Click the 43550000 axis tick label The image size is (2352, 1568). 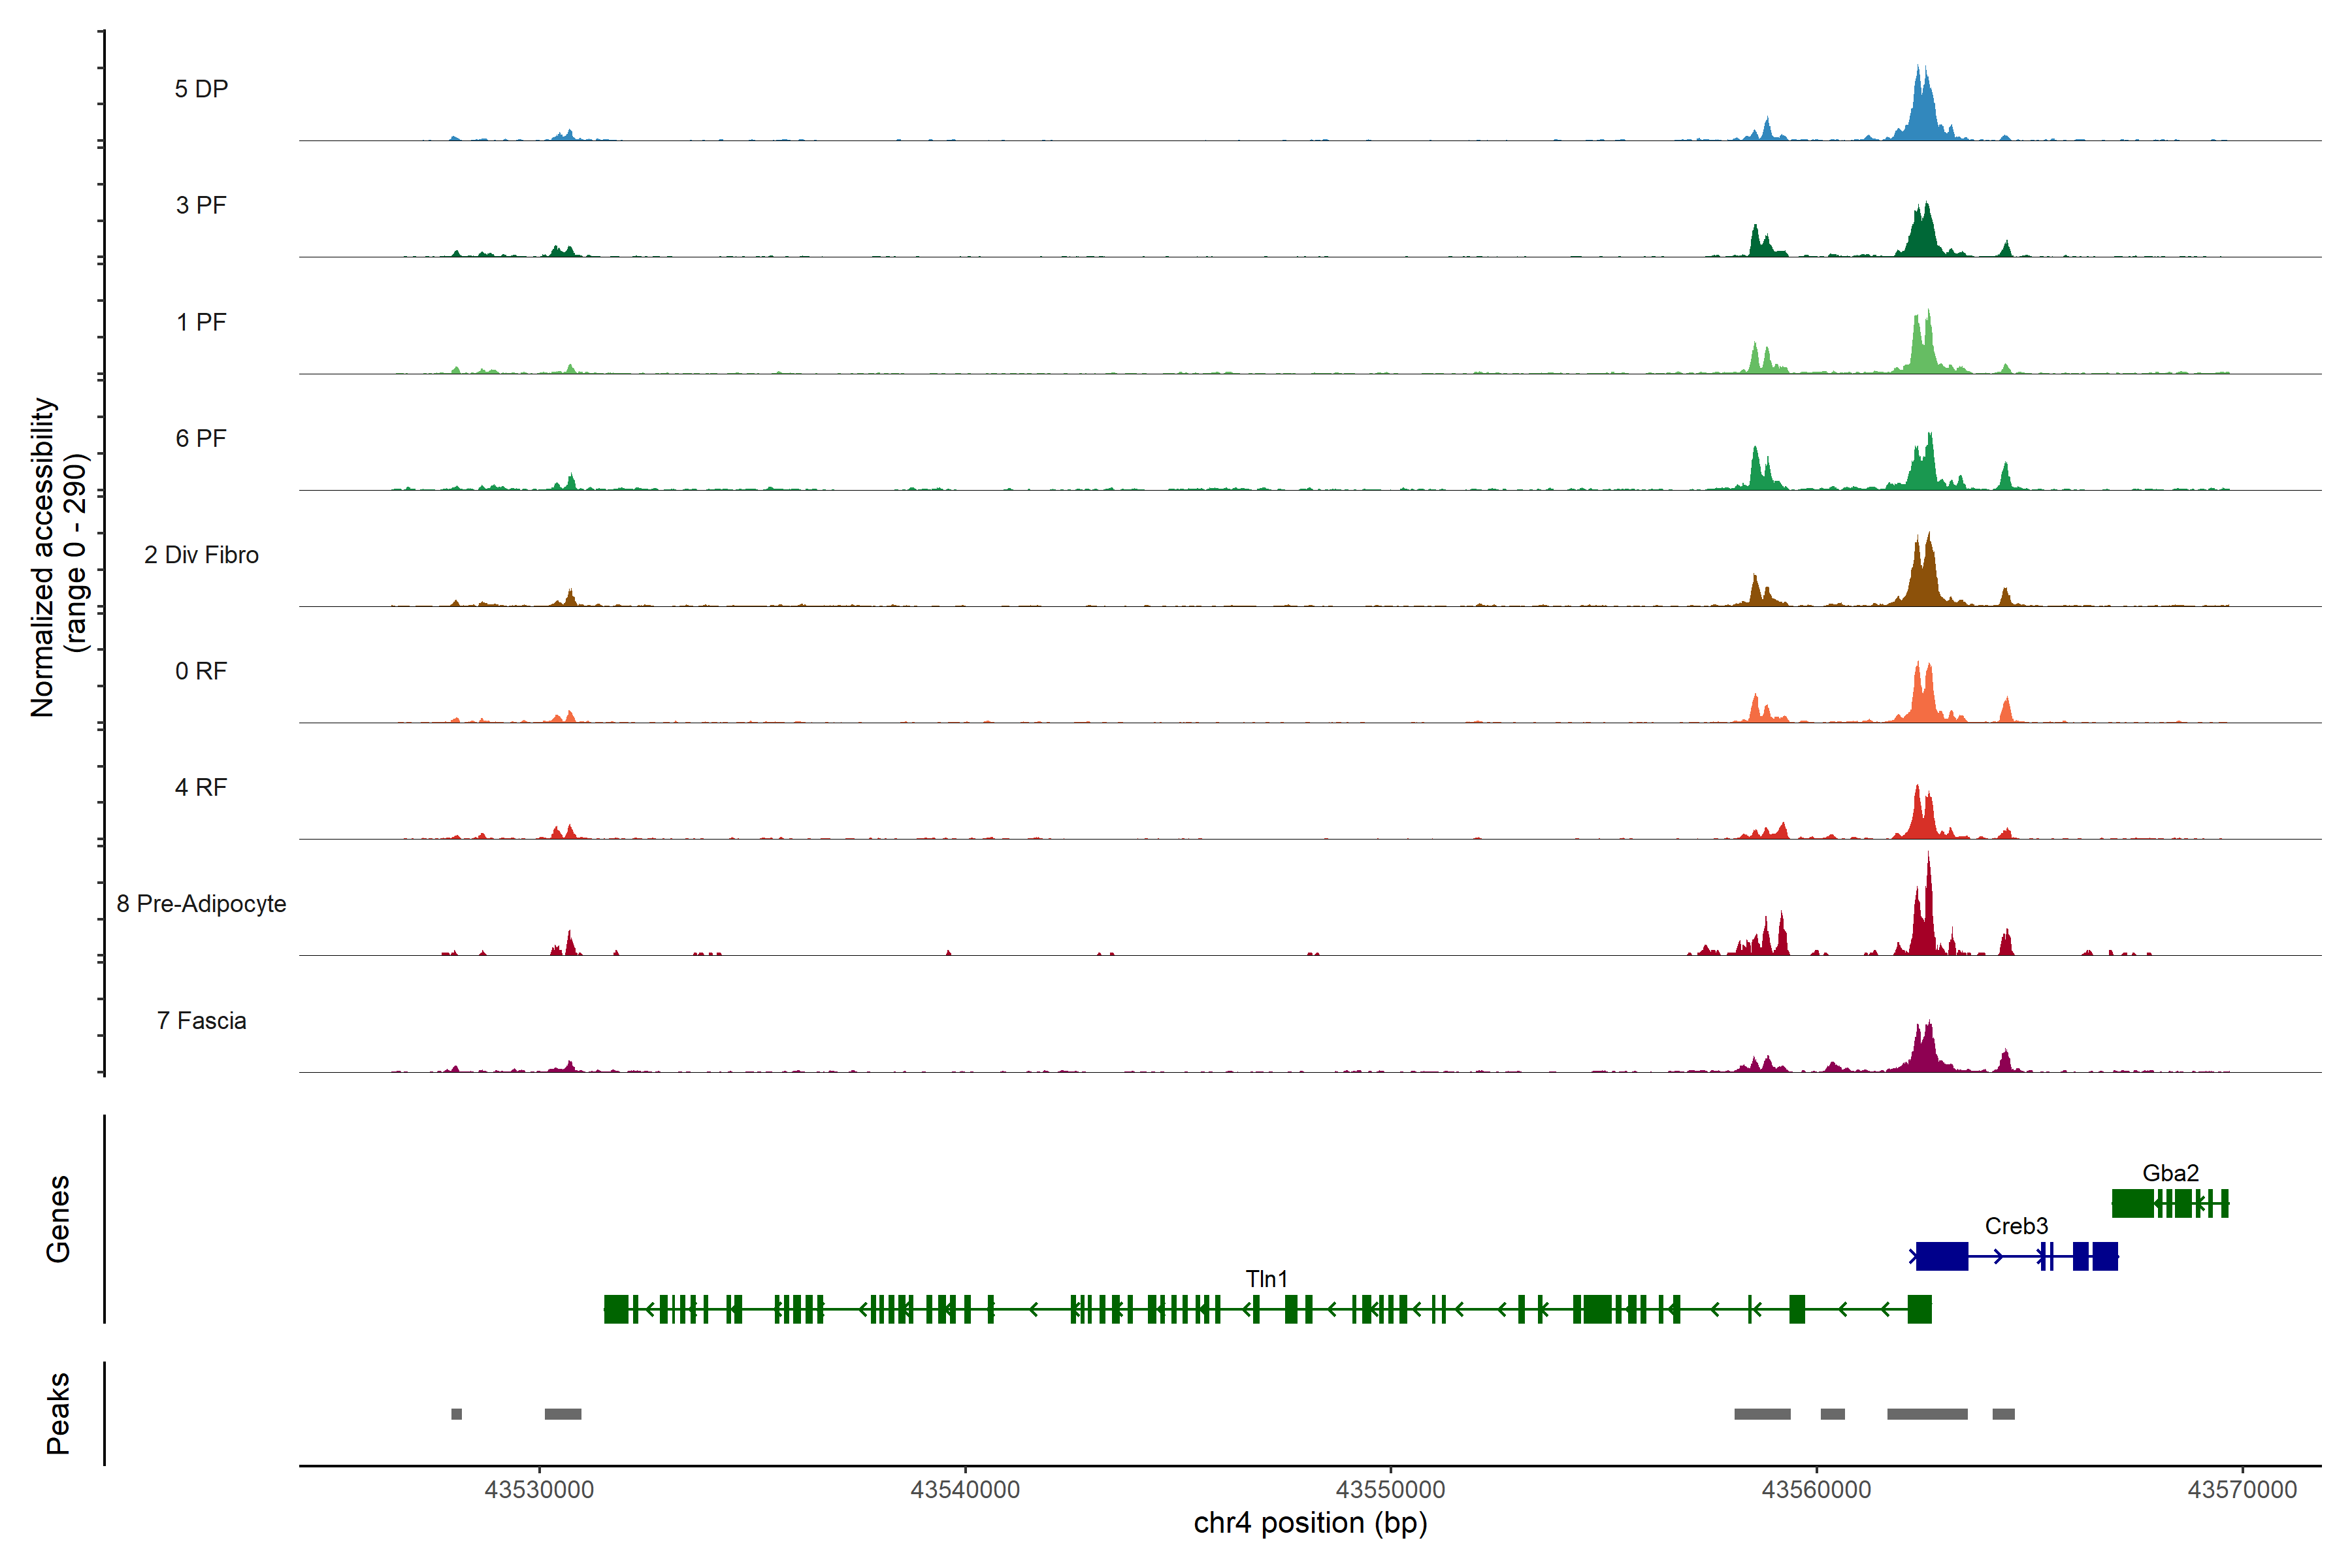click(1390, 1489)
